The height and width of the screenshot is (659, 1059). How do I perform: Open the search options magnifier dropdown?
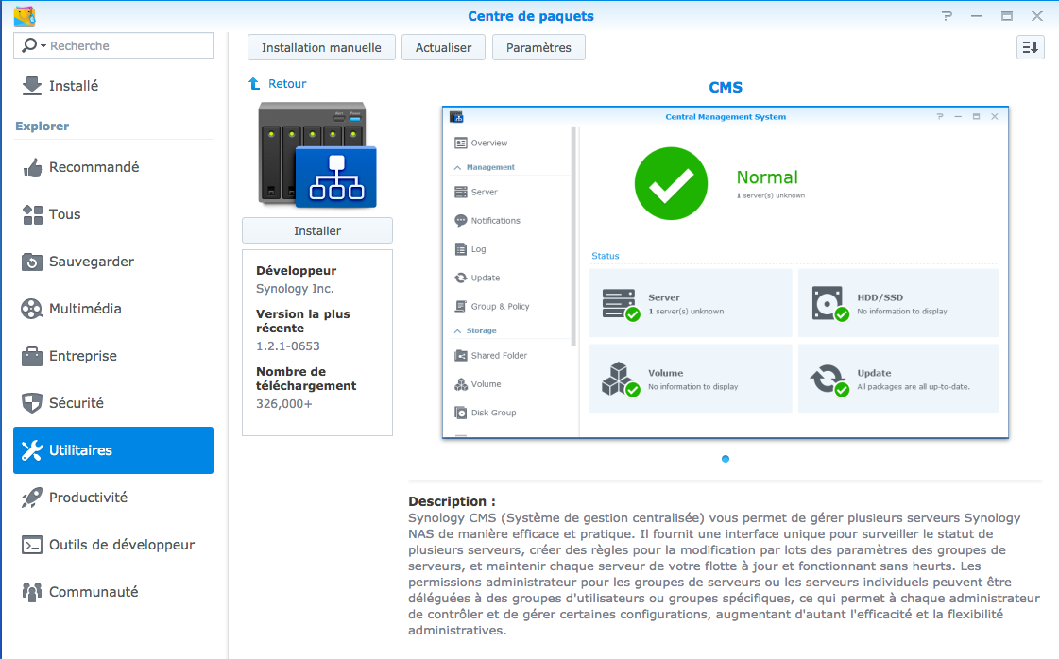point(33,45)
